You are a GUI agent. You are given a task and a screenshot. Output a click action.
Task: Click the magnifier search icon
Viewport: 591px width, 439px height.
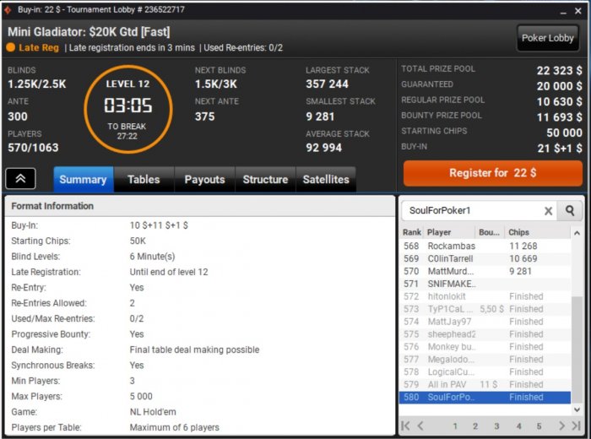coord(570,211)
